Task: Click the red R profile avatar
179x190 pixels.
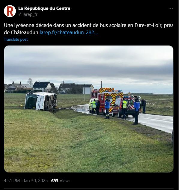Action: tap(10, 11)
